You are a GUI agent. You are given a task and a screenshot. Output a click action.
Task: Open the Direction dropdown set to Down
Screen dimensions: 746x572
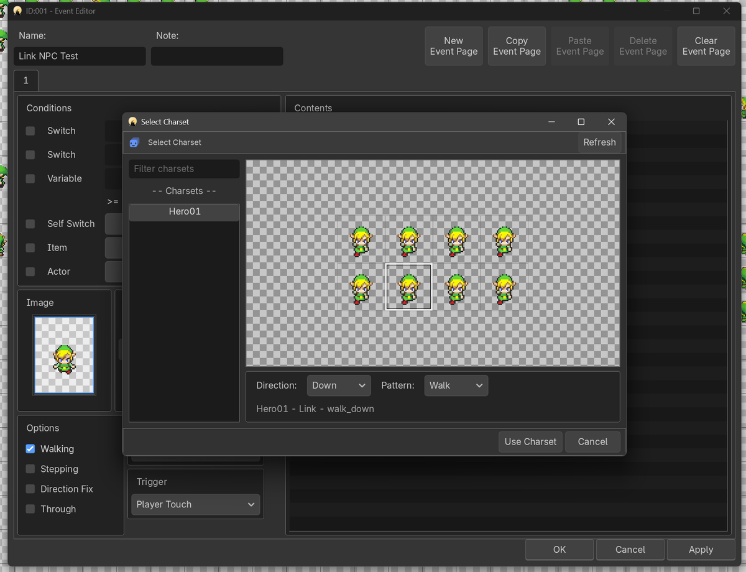(339, 385)
